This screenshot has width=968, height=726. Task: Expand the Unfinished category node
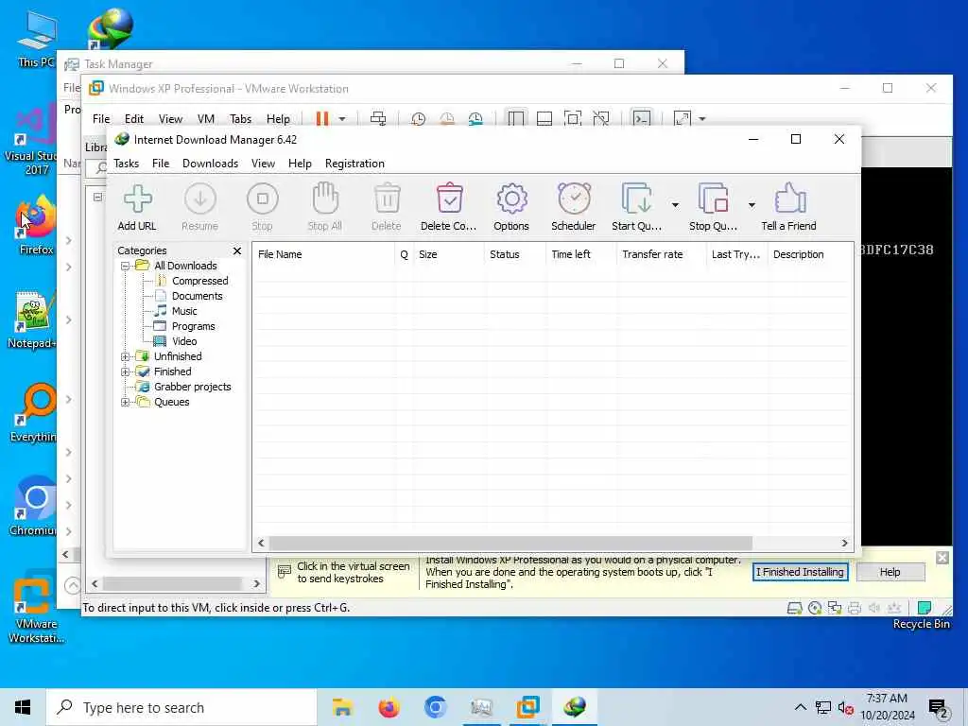coord(126,356)
